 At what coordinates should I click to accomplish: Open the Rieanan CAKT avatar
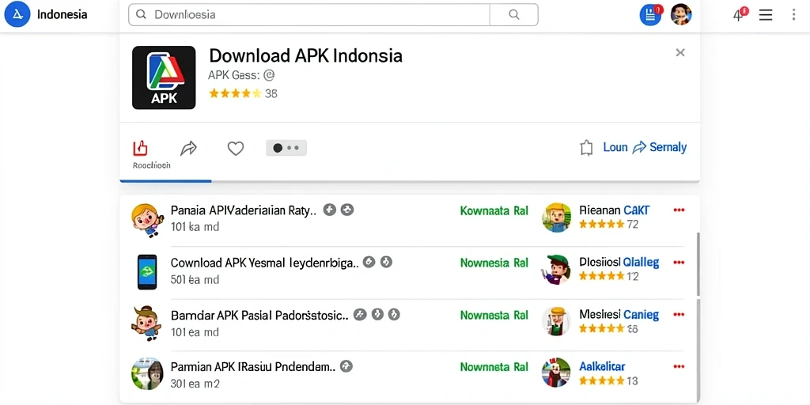point(556,217)
